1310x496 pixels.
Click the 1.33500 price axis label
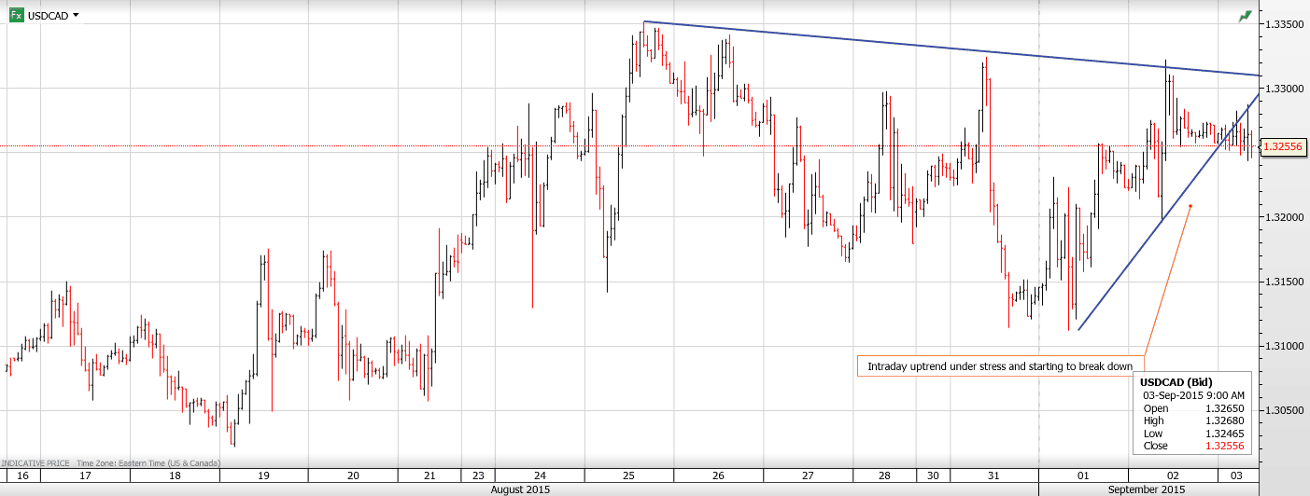(x=1282, y=23)
